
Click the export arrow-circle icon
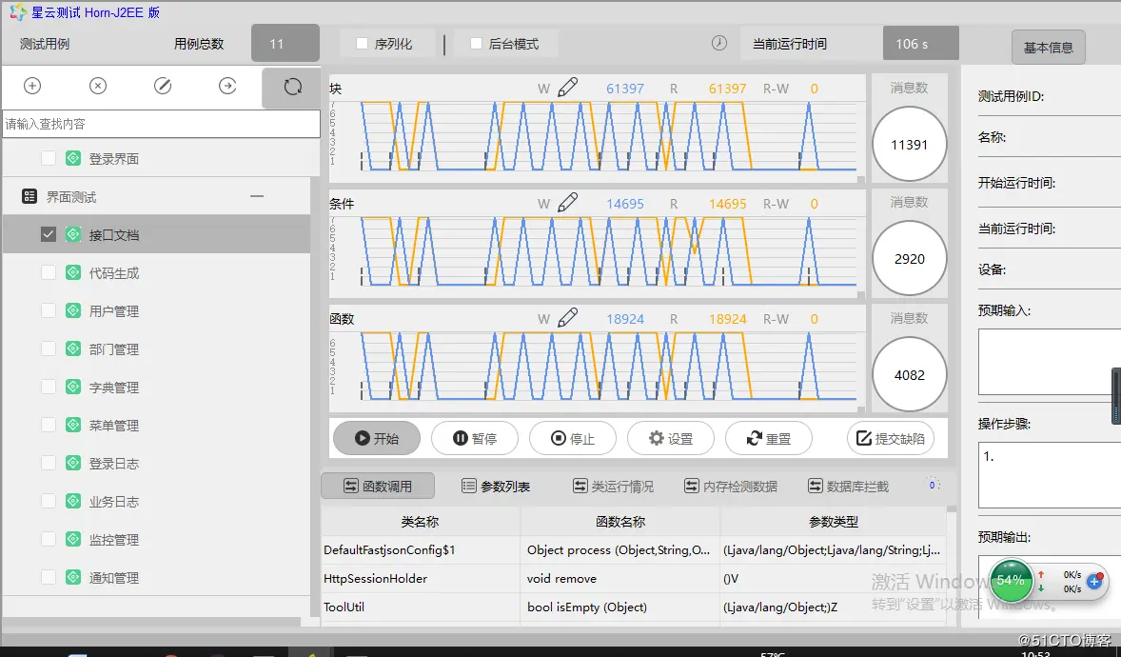pyautogui.click(x=227, y=86)
